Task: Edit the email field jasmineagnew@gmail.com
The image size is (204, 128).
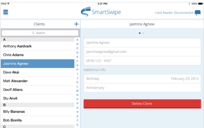Action: tap(142, 52)
